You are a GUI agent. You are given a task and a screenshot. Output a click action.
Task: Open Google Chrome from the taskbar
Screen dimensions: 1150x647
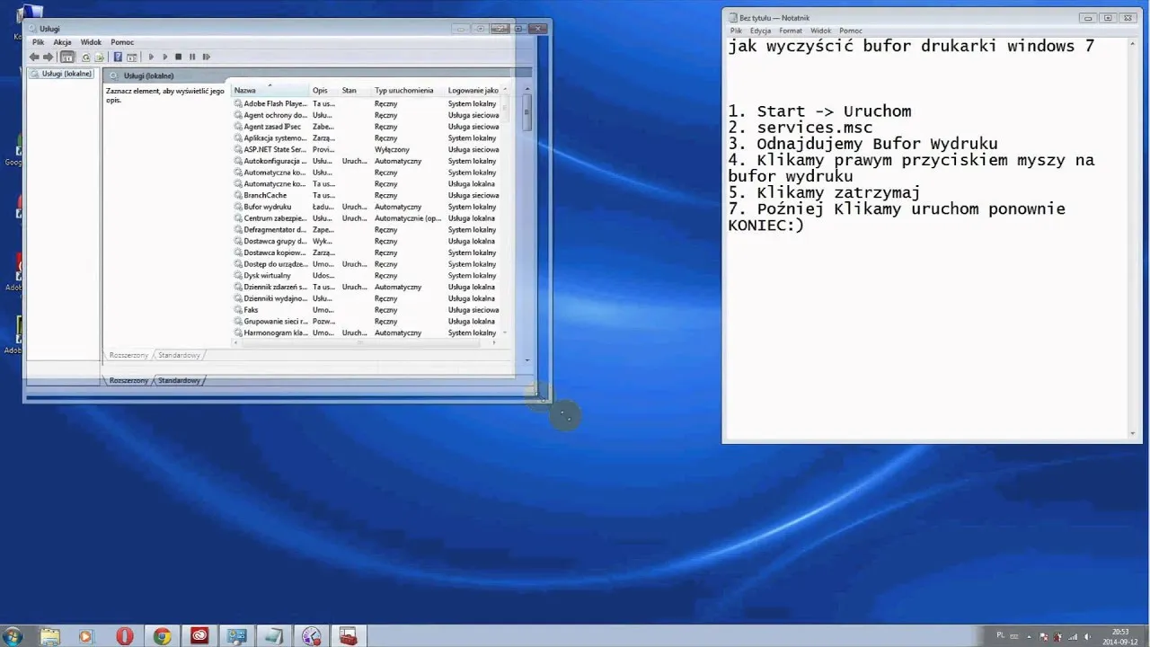pos(162,636)
